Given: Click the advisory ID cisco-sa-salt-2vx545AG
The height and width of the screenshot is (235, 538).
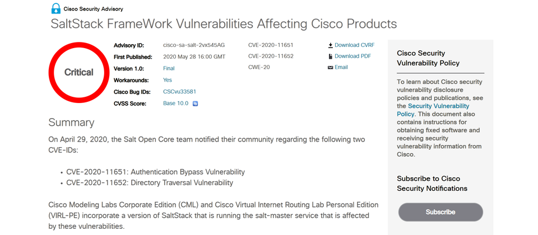Looking at the screenshot, I should tap(194, 45).
